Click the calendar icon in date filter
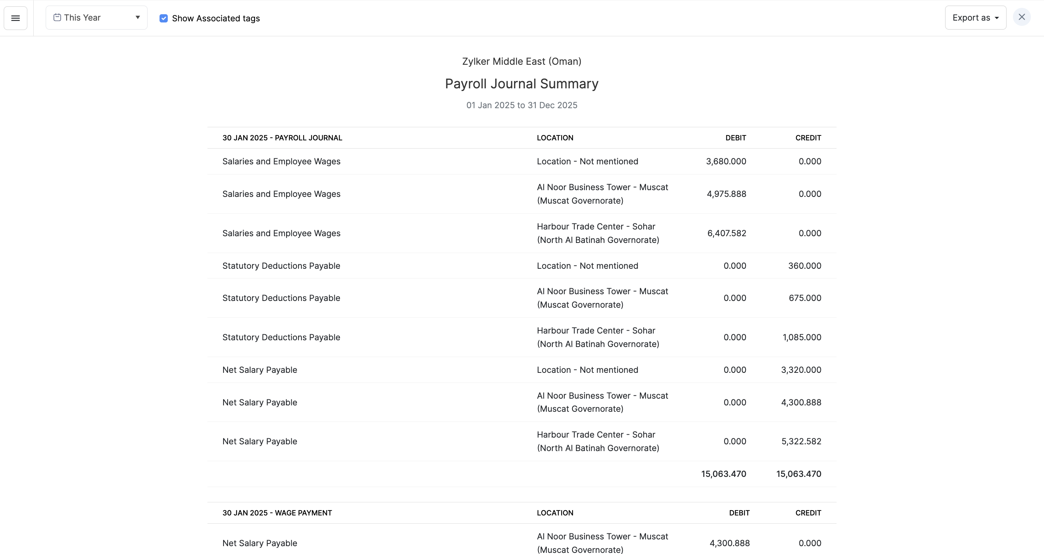The height and width of the screenshot is (554, 1044). (x=57, y=18)
